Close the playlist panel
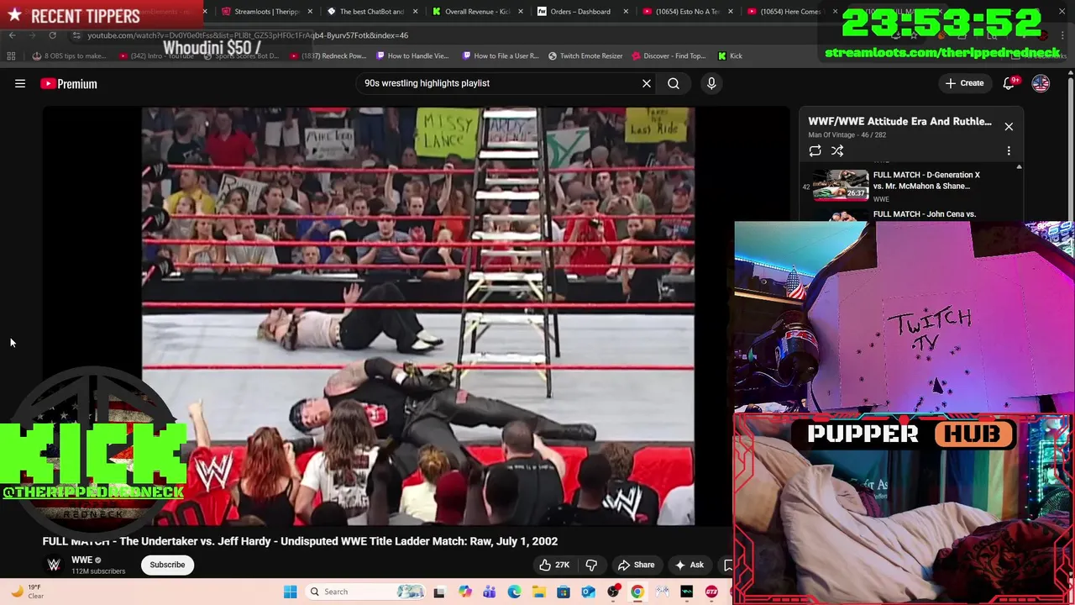Screen dimensions: 1075x605 click(x=1009, y=126)
